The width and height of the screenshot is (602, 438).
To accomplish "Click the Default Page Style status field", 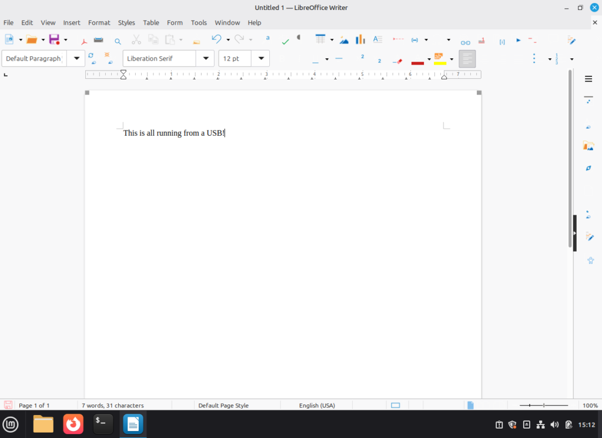I will coord(223,405).
